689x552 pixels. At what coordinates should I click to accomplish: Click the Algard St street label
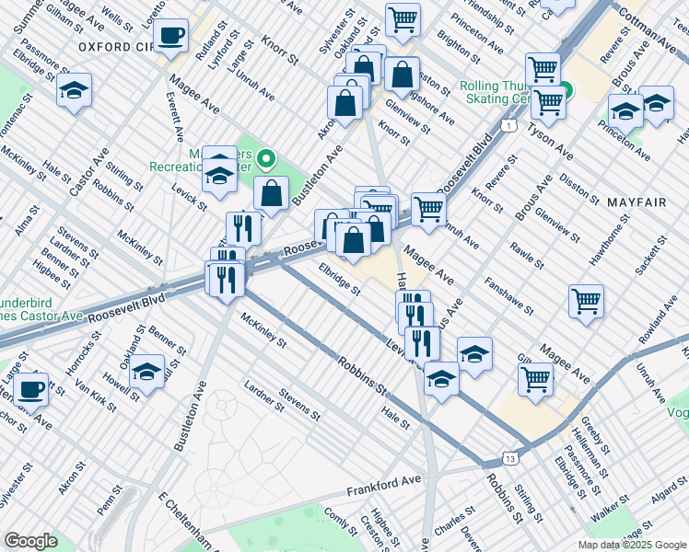(670, 489)
